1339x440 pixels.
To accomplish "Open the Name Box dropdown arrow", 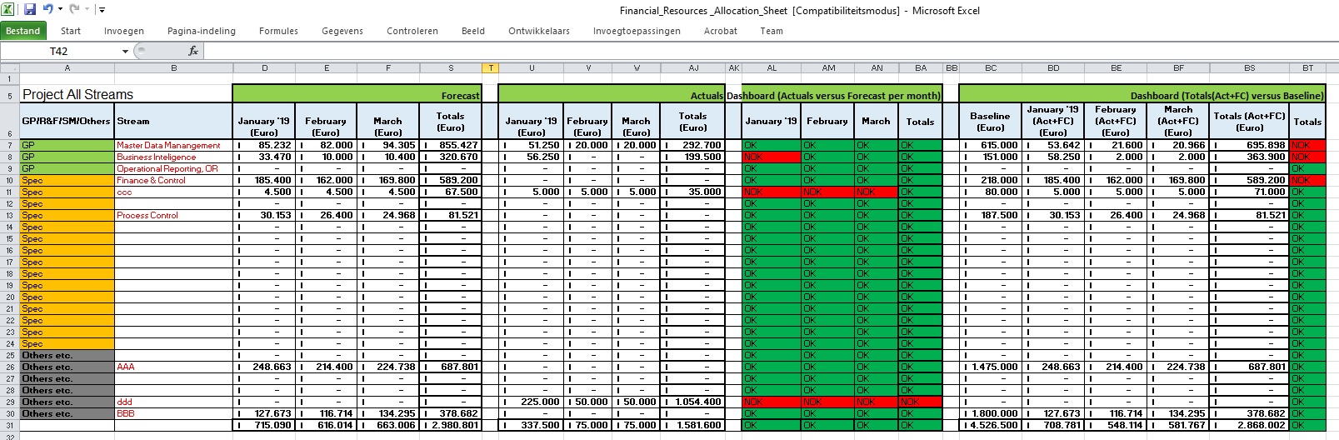I will pyautogui.click(x=125, y=52).
